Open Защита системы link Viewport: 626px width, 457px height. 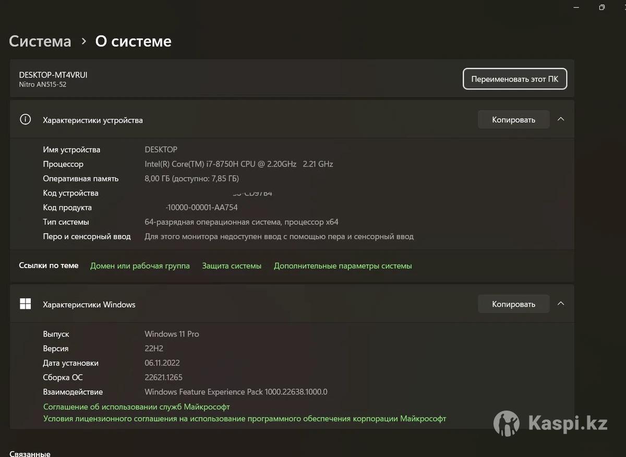232,266
